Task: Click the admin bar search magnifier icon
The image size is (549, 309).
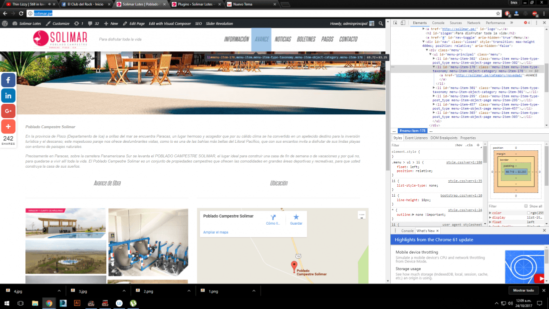Action: click(381, 23)
